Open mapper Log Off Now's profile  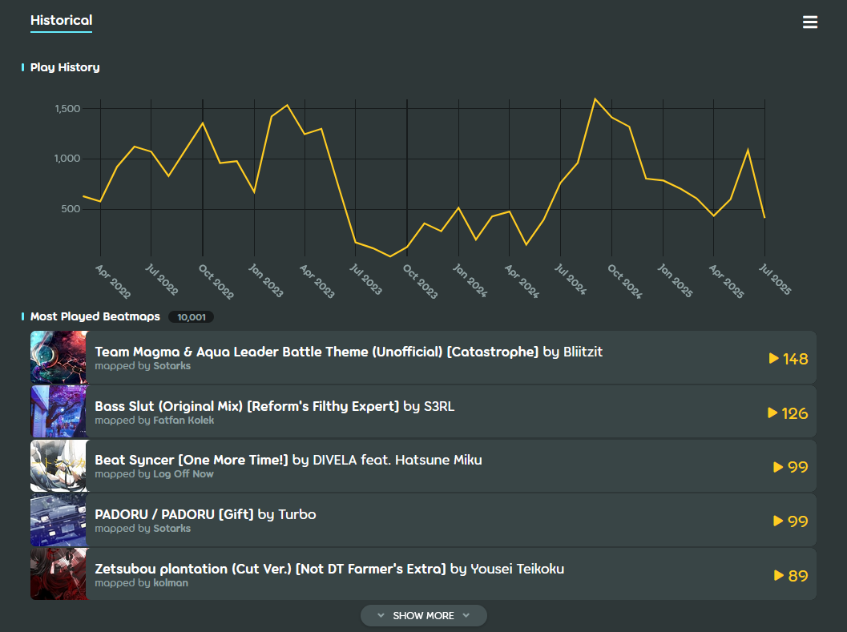pyautogui.click(x=184, y=474)
